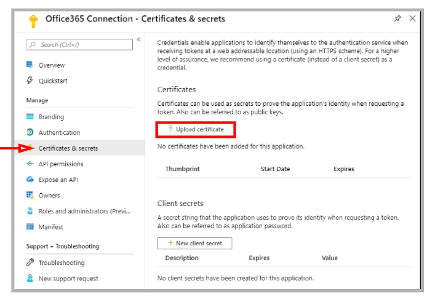Click the blade title text
This screenshot has height=302, width=435.
pyautogui.click(x=135, y=19)
